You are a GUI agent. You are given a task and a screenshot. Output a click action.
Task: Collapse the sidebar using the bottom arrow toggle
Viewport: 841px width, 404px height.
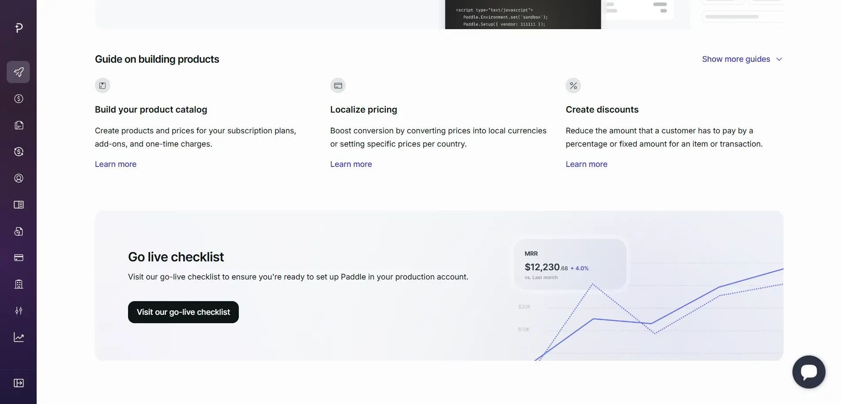(18, 383)
